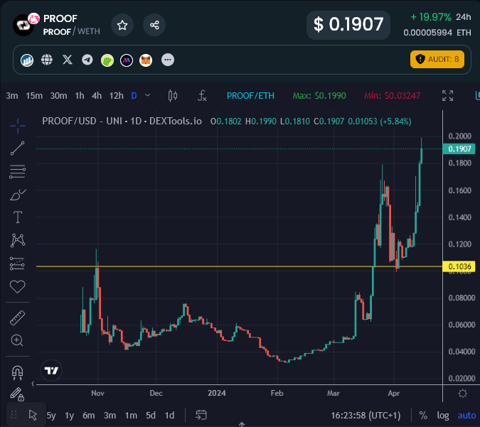480x427 pixels.
Task: Select the trend line drawing tool
Action: [18, 148]
